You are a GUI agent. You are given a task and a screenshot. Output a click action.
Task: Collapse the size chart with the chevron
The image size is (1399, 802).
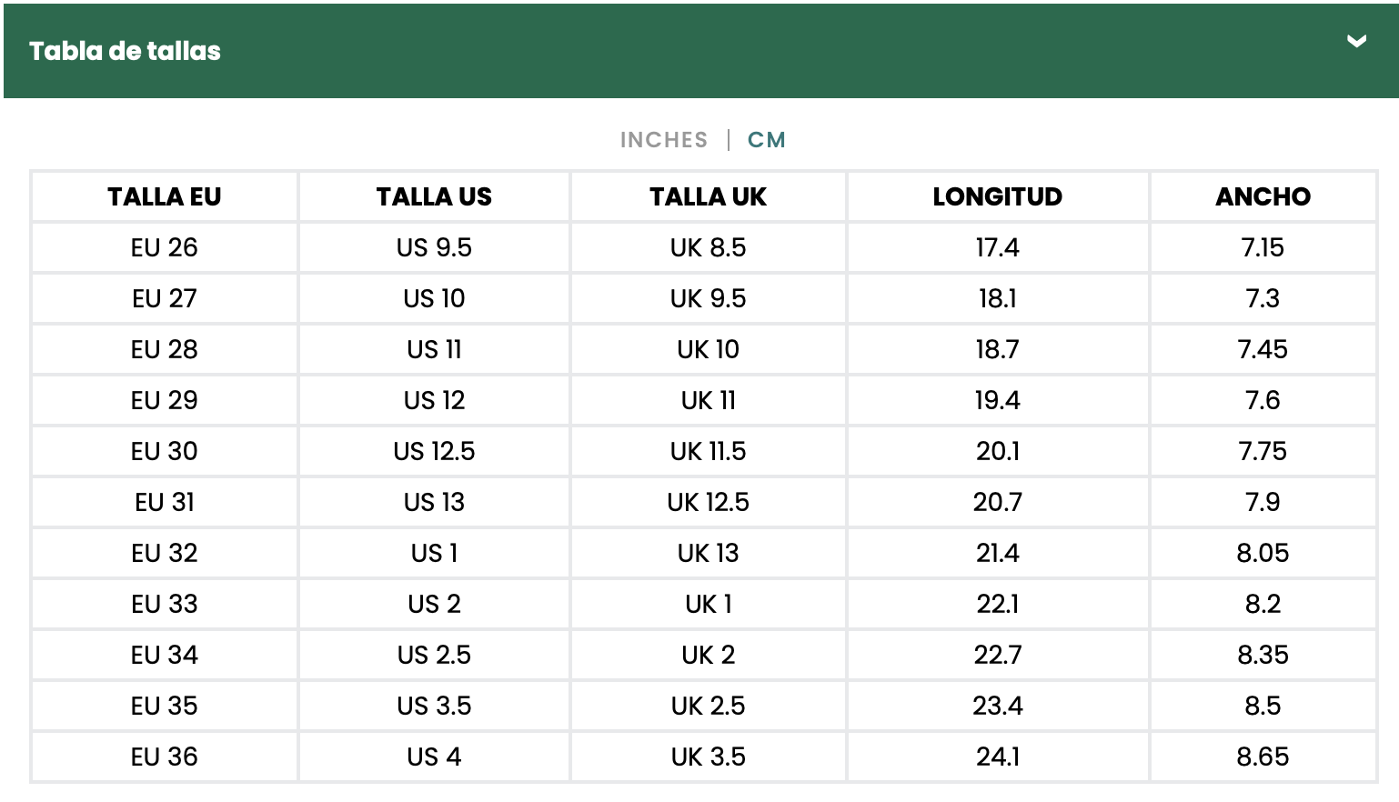point(1356,42)
